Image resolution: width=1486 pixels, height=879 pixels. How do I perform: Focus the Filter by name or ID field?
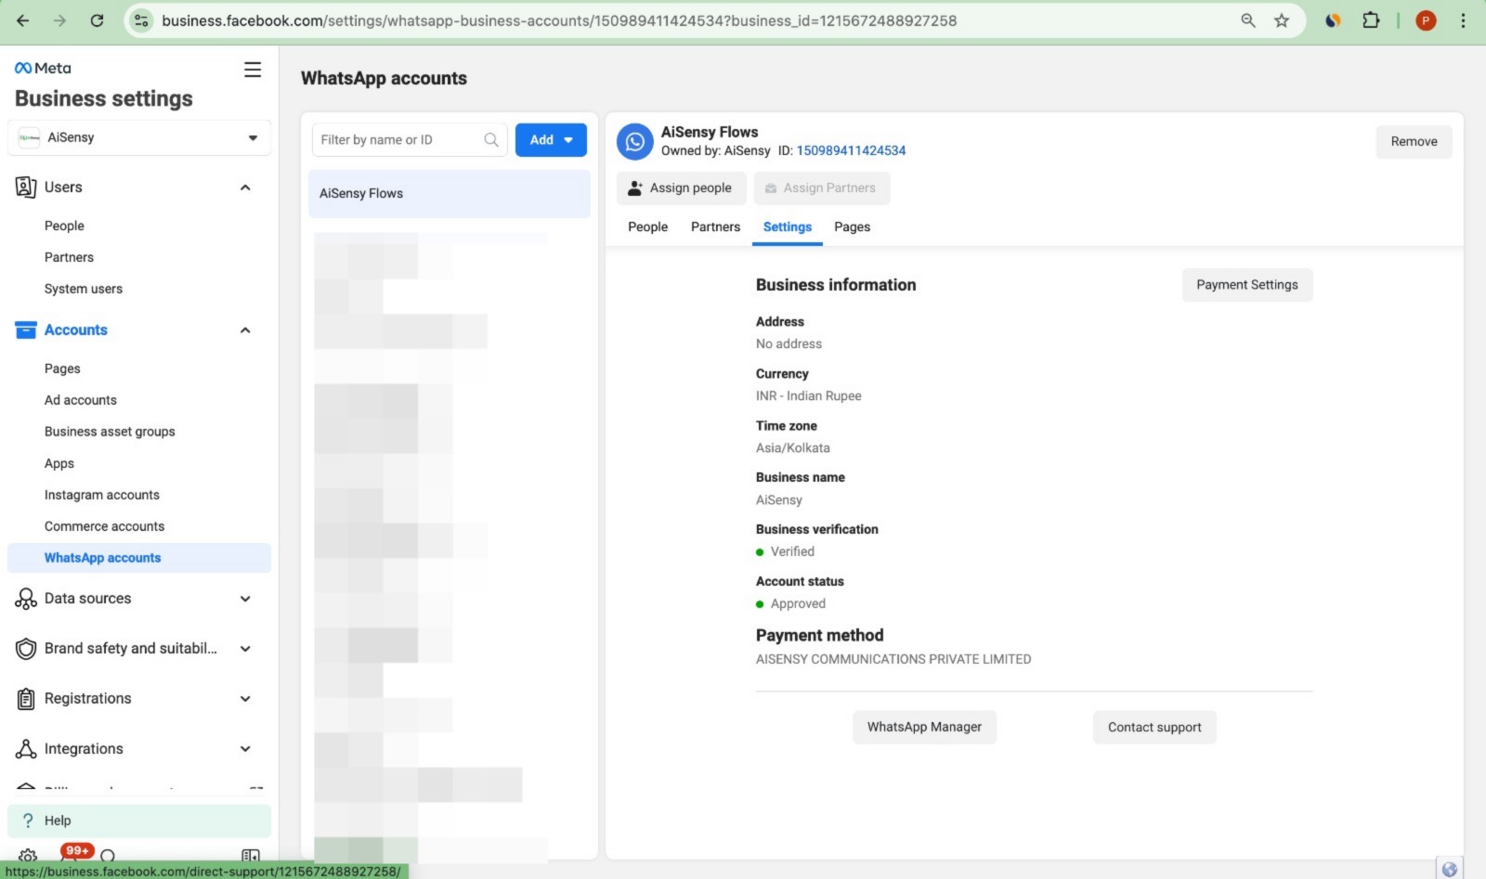pos(410,140)
